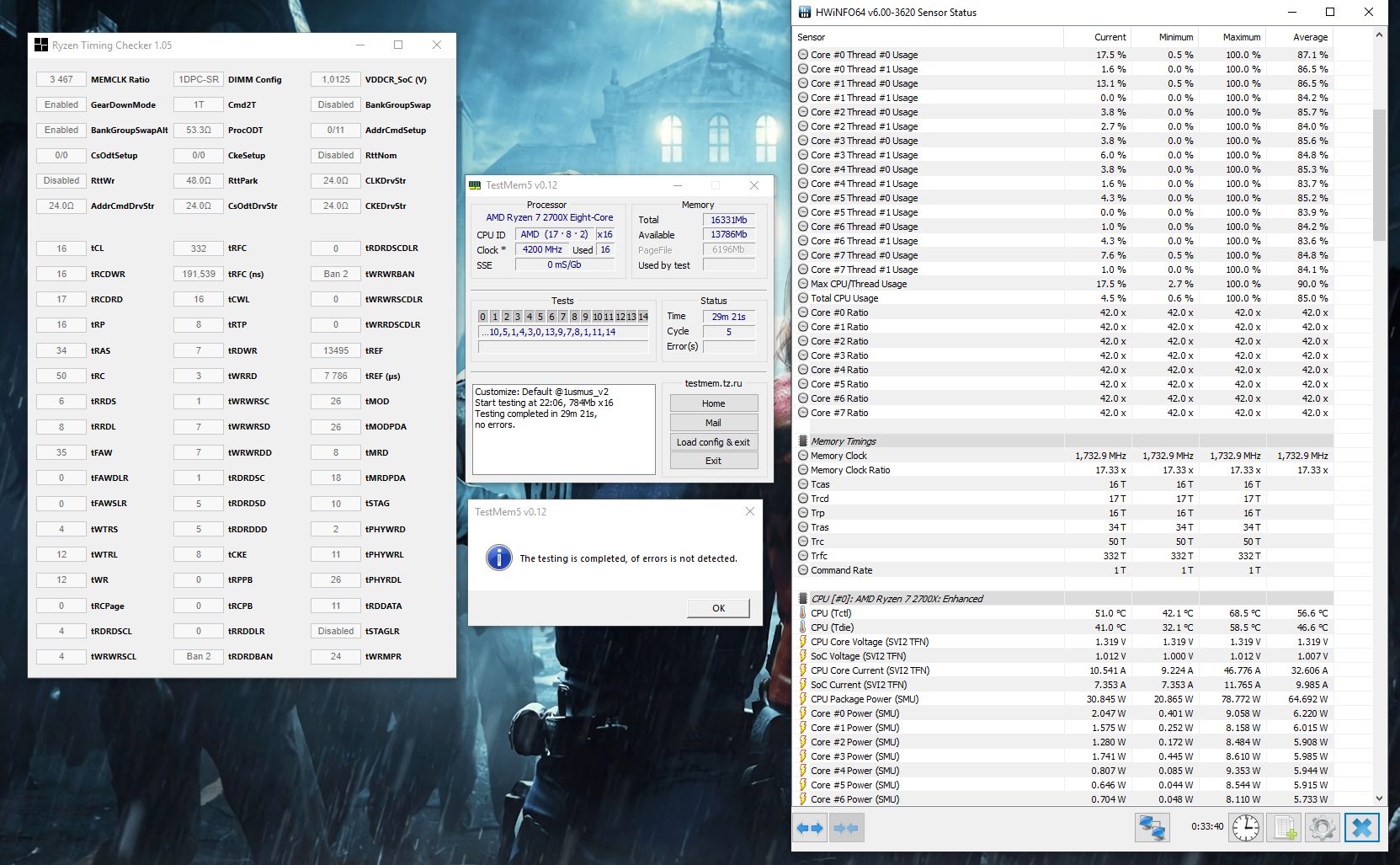Click the Mail button in TestMem5
Image resolution: width=1400 pixels, height=865 pixels.
(714, 423)
